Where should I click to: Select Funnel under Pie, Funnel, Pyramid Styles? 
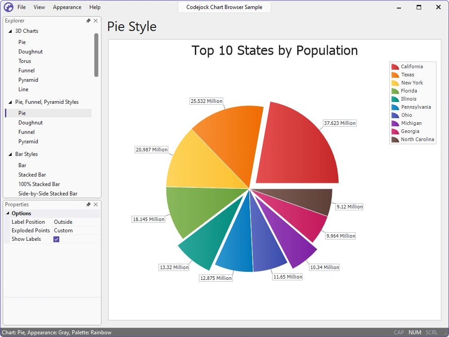point(26,132)
